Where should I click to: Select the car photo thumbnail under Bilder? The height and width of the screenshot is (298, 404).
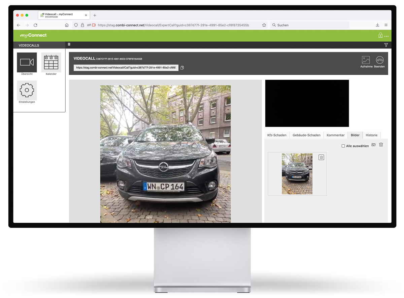point(296,174)
